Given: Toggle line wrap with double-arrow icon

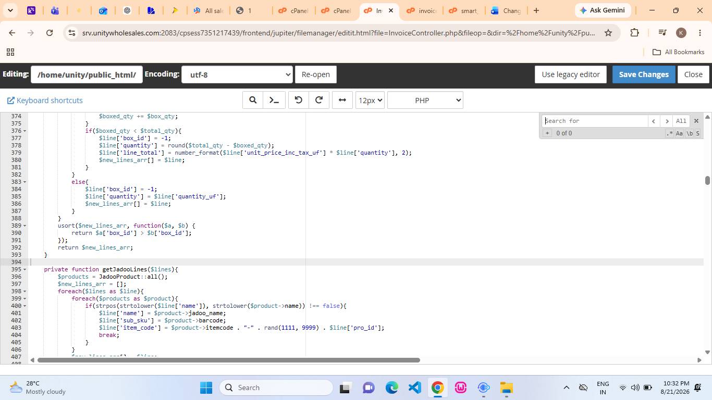Looking at the screenshot, I should pyautogui.click(x=342, y=100).
